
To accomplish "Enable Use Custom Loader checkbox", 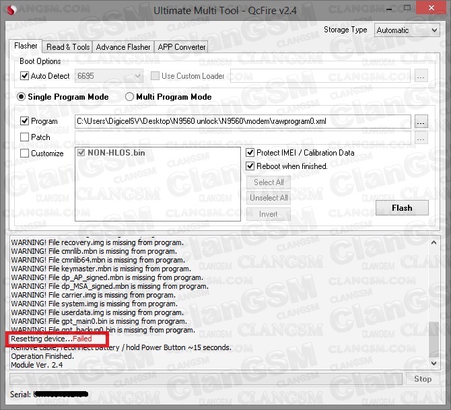I will [x=155, y=75].
